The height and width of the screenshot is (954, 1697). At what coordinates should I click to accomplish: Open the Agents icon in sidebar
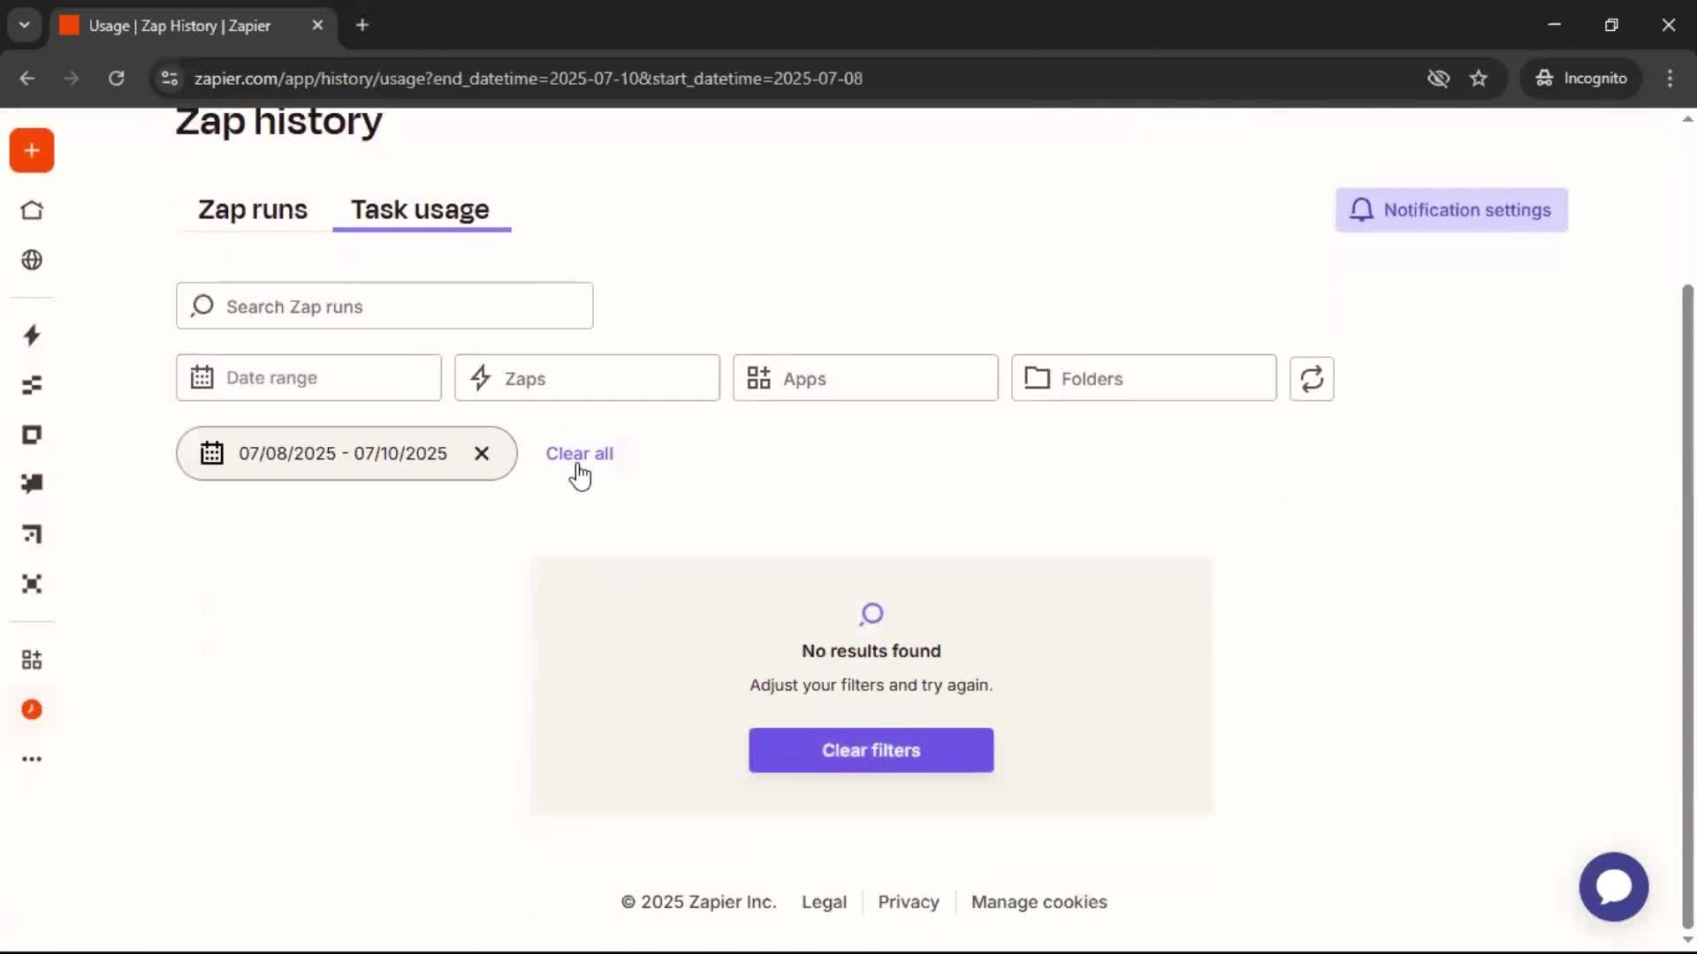(x=32, y=584)
